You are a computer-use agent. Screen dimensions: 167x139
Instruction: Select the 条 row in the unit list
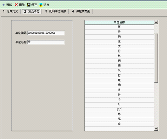[119, 90]
